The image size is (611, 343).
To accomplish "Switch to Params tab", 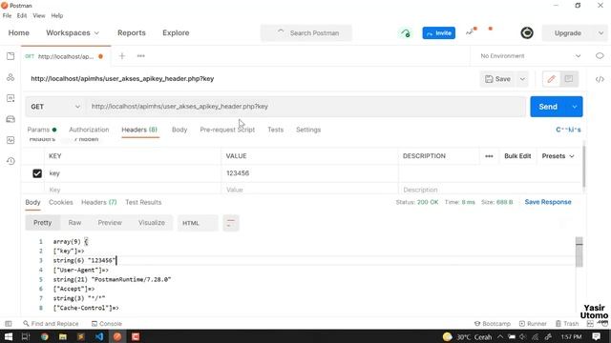I will (x=42, y=130).
